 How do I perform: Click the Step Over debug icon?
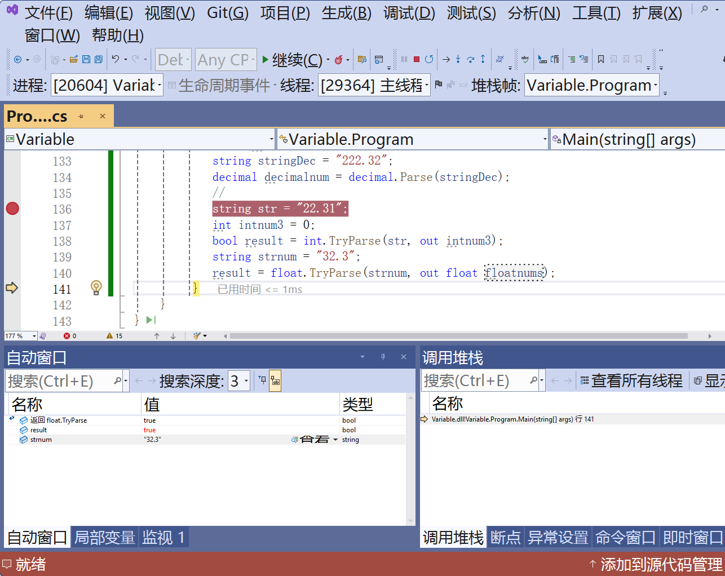coord(471,60)
